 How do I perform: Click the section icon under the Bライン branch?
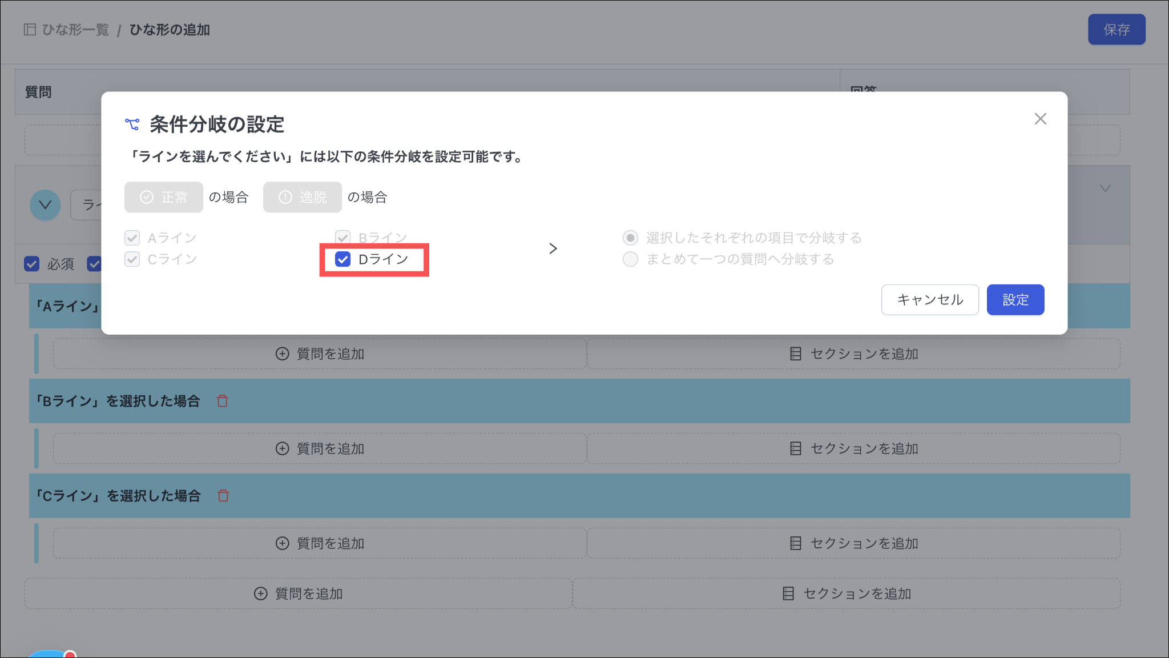click(x=796, y=449)
